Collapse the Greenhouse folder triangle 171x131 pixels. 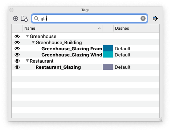click(x=28, y=36)
